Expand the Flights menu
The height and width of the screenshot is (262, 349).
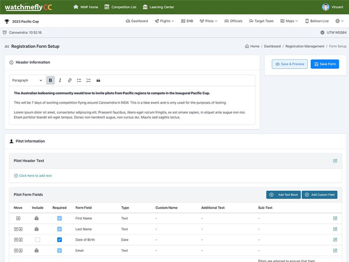click(x=165, y=21)
